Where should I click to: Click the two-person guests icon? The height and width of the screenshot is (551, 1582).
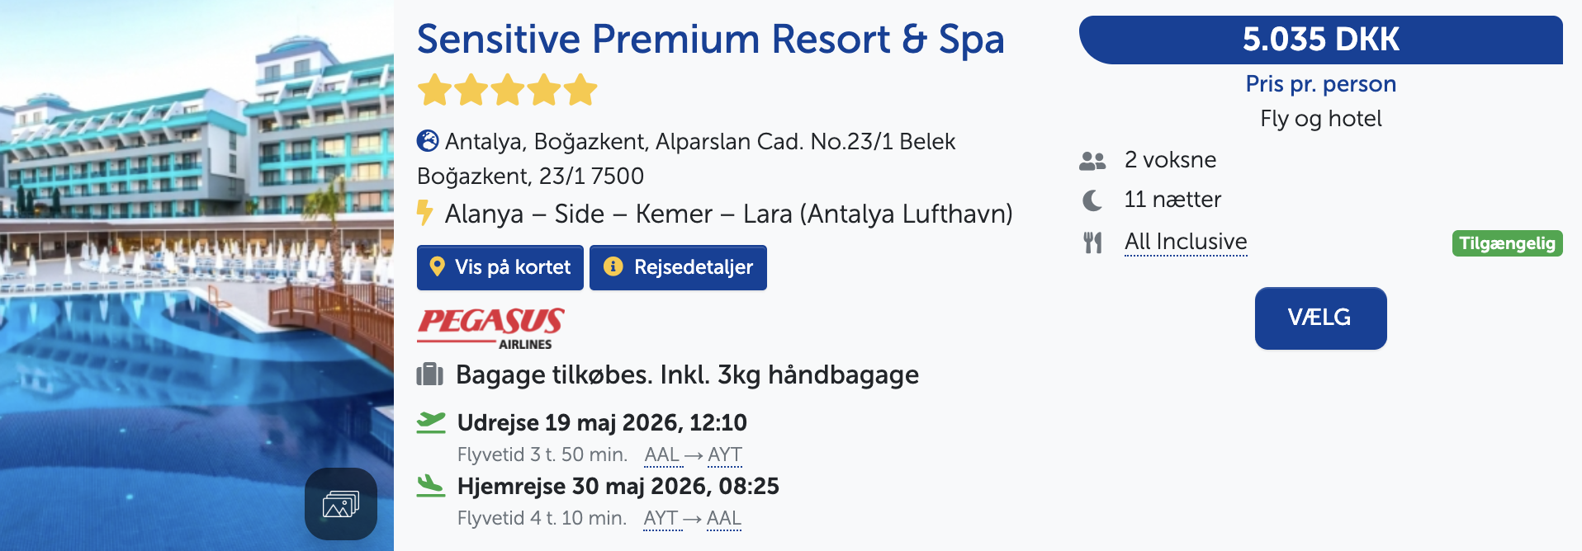1092,161
